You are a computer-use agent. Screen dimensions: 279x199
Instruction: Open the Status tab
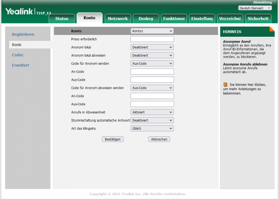[x=62, y=19]
